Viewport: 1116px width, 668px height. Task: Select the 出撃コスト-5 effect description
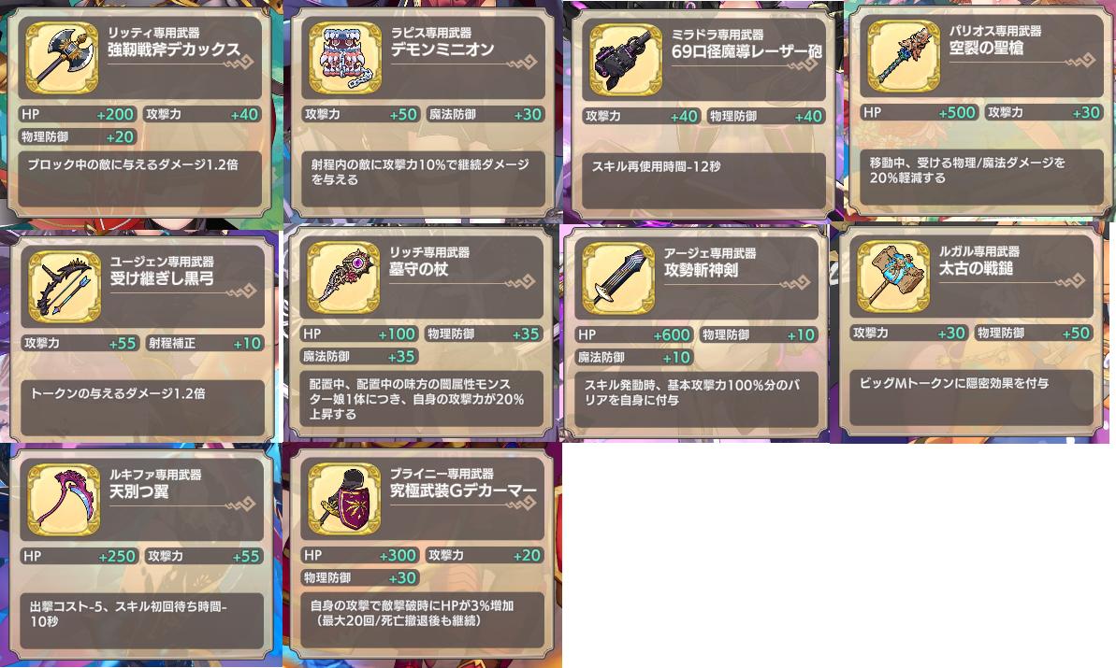pos(128,614)
